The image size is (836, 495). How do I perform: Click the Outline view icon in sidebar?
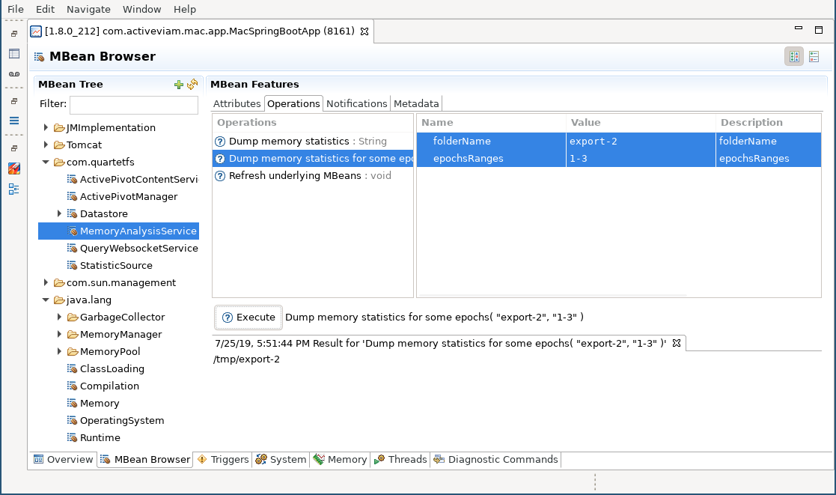point(13,121)
